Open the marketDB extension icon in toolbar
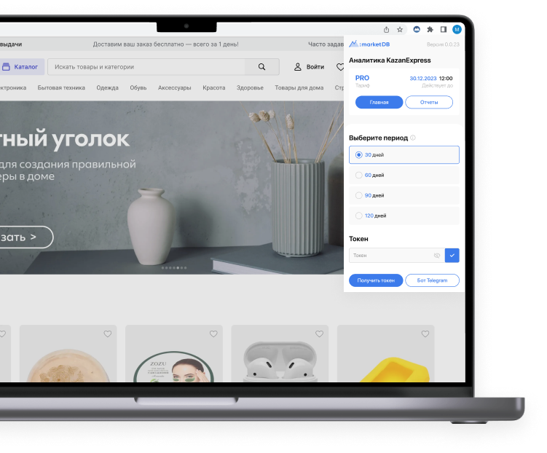Screen dimensions: 547x453 click(417, 29)
